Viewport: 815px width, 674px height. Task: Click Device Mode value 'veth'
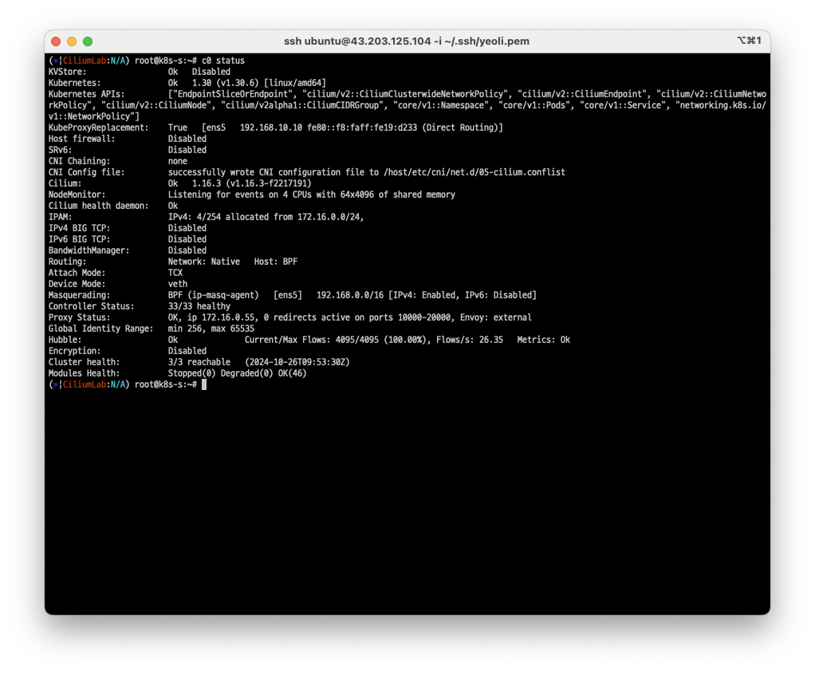(178, 285)
